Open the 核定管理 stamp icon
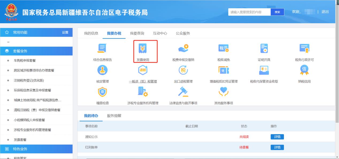The width and height of the screenshot is (339, 159). tap(102, 70)
